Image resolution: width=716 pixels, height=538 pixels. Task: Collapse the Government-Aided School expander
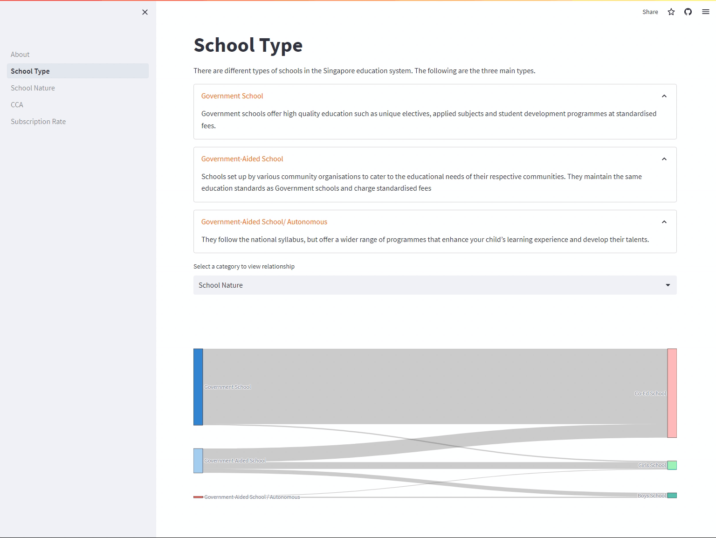coord(664,159)
